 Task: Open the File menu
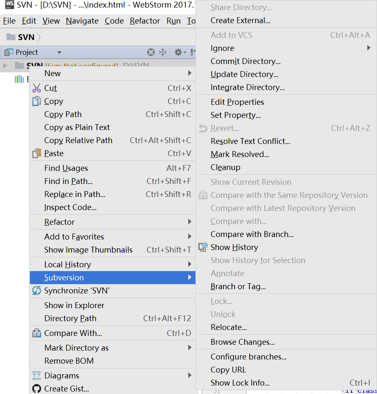point(9,21)
